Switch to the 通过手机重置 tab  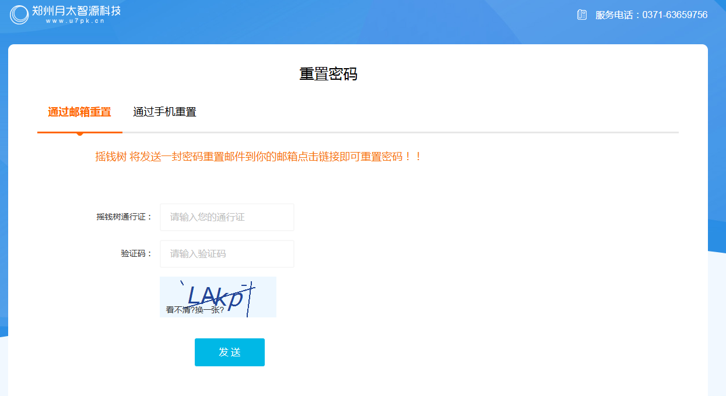coord(164,112)
